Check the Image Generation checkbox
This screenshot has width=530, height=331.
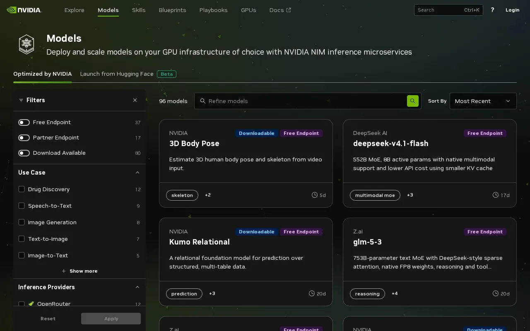(22, 222)
